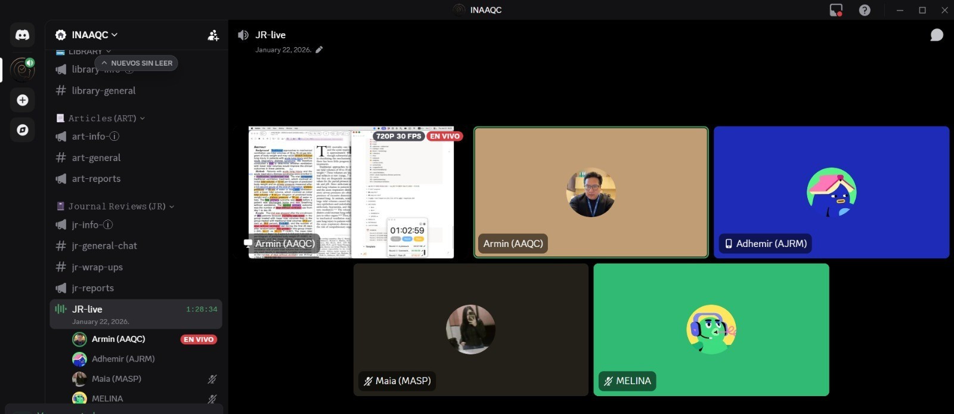The width and height of the screenshot is (954, 414).
Task: Collapse the Articles (ART) category
Action: tap(102, 118)
